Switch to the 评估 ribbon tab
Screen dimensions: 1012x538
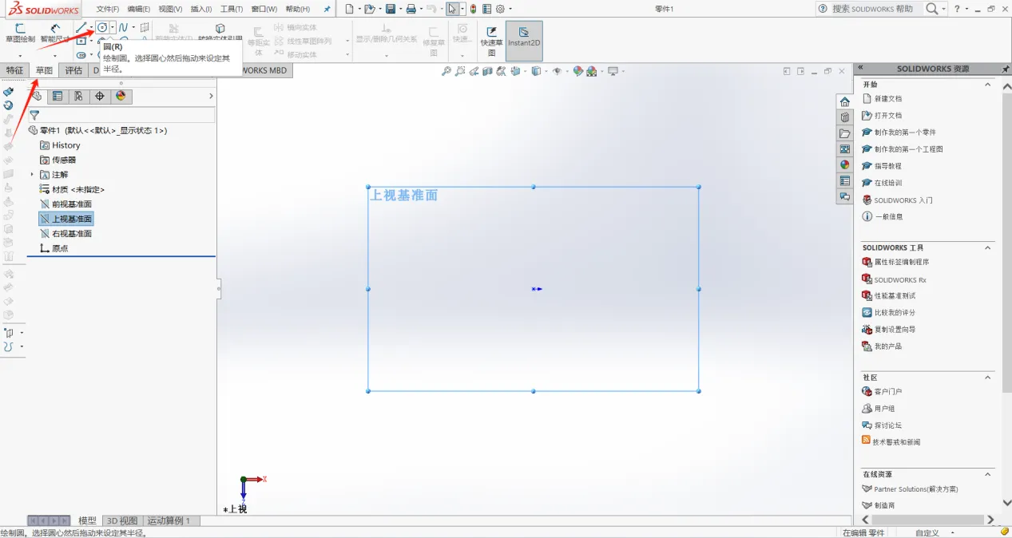pyautogui.click(x=73, y=70)
